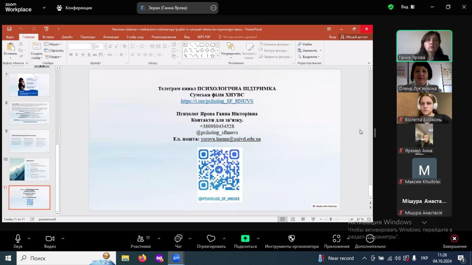Click the End meeting icon
Viewport: 472px width, 265px height.
click(x=454, y=239)
